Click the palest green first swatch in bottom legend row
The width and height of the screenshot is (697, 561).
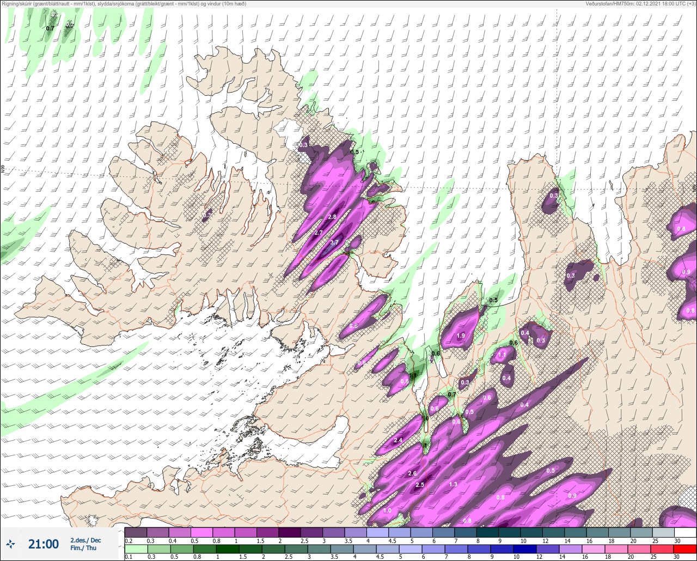136,550
